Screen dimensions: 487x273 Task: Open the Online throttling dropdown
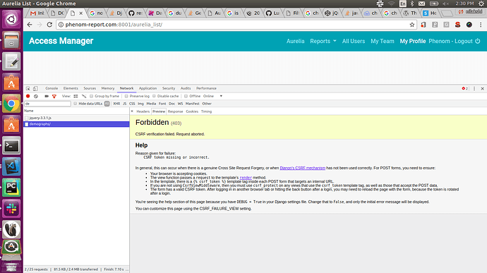[x=212, y=96]
